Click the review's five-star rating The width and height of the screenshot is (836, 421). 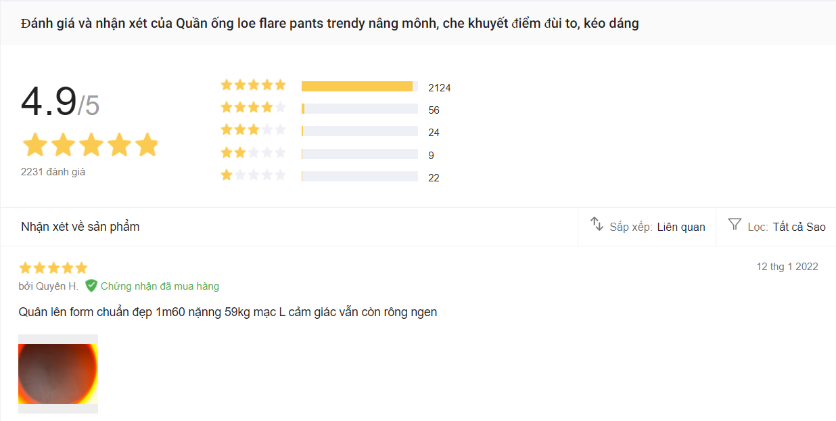point(53,268)
